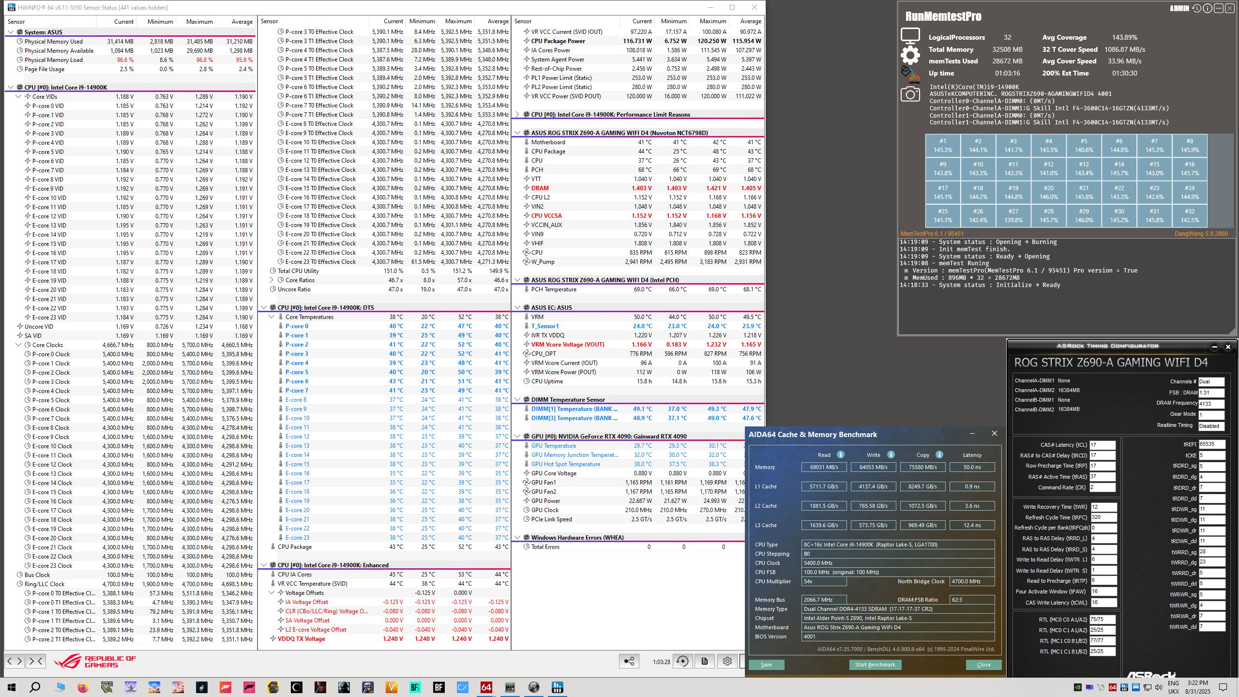The image size is (1239, 697).
Task: Collapse the Core Clocks tree node
Action: pyautogui.click(x=18, y=345)
